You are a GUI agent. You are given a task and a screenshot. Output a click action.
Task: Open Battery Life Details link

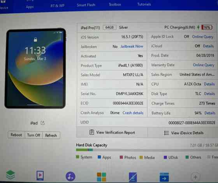point(210,113)
